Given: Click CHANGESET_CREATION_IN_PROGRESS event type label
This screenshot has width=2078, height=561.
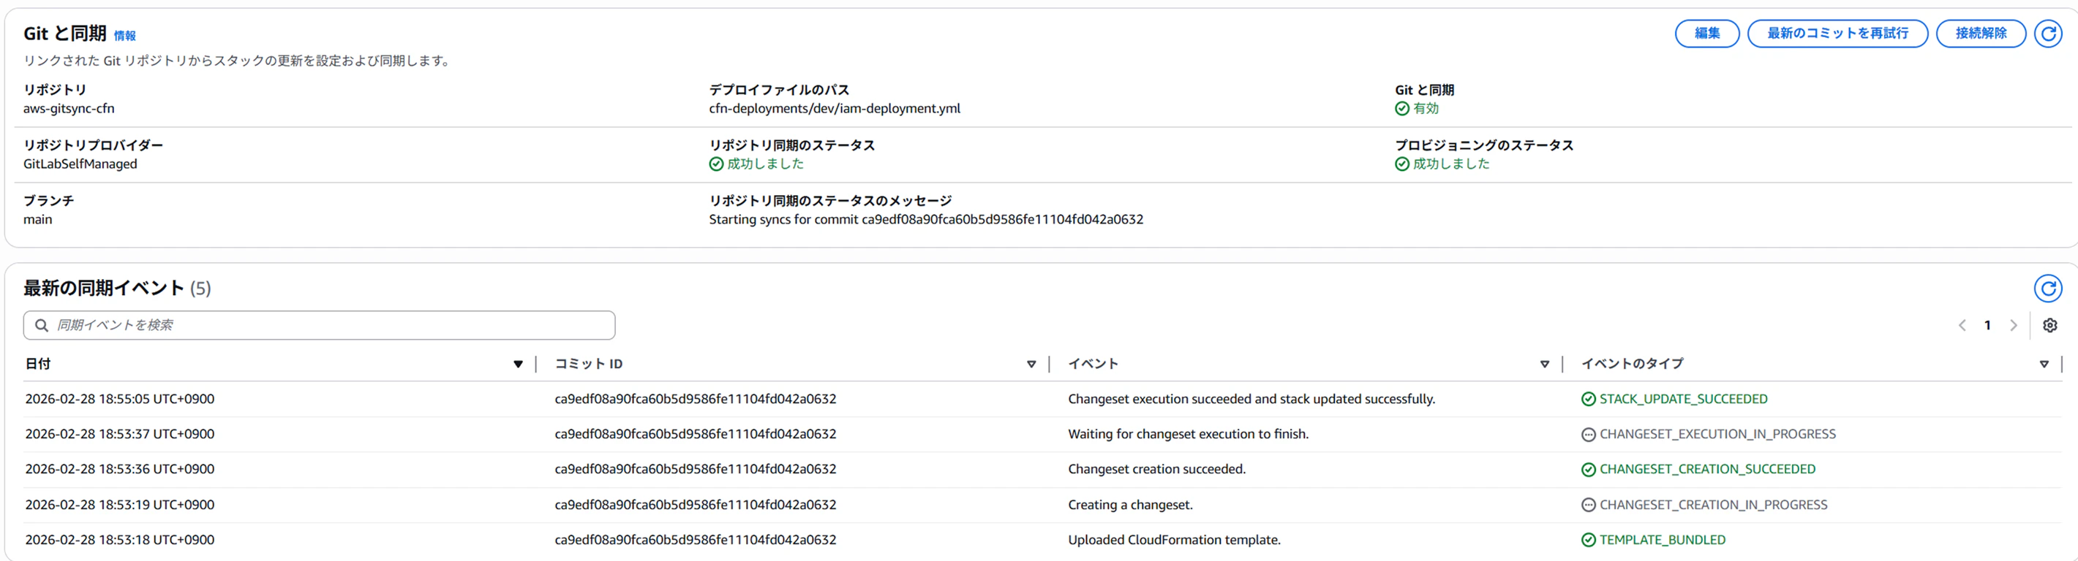Looking at the screenshot, I should point(1714,505).
